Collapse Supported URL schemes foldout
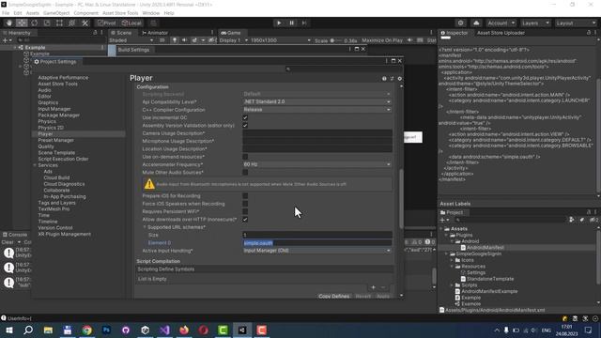 pyautogui.click(x=145, y=227)
